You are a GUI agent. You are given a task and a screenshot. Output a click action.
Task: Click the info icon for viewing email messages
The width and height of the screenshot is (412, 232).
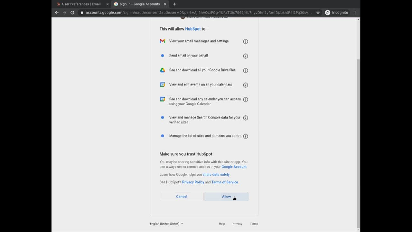246,41
